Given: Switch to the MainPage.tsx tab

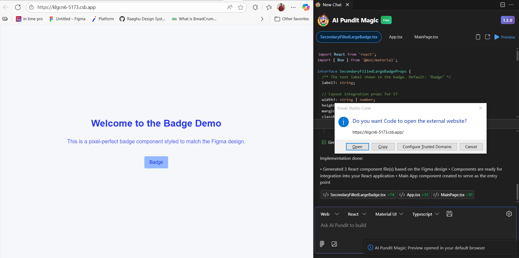Looking at the screenshot, I should (426, 37).
